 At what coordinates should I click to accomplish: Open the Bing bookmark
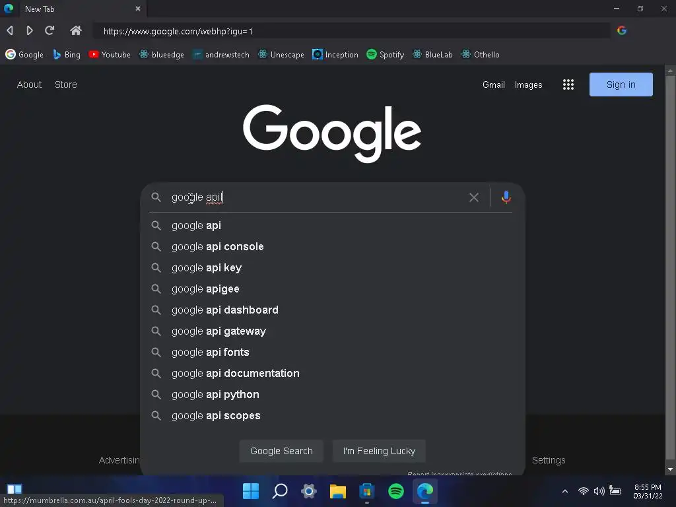tap(67, 54)
